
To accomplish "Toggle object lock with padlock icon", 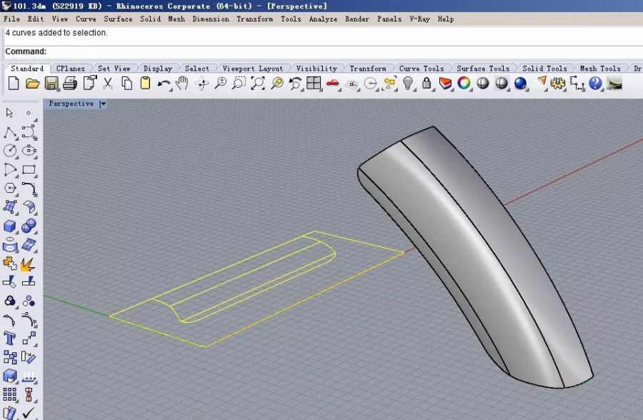I will point(427,84).
